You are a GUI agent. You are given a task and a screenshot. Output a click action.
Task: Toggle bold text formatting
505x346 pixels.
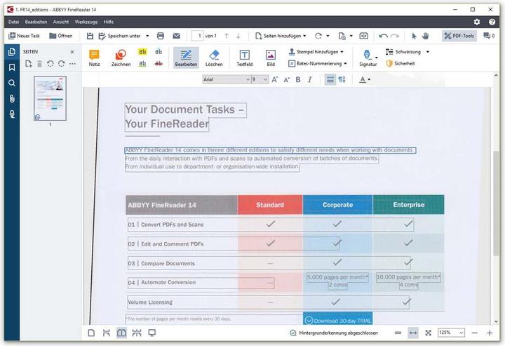[x=298, y=79]
